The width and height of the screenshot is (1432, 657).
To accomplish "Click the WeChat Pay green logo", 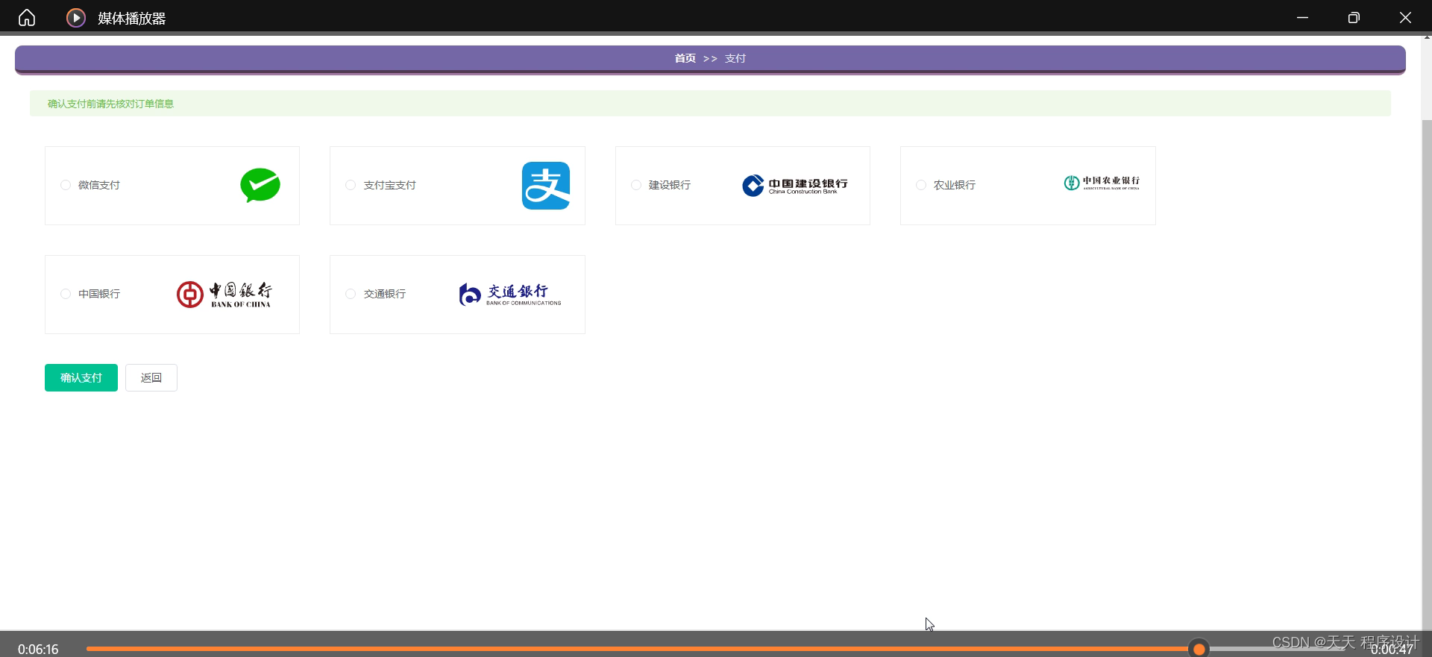I will 260,185.
